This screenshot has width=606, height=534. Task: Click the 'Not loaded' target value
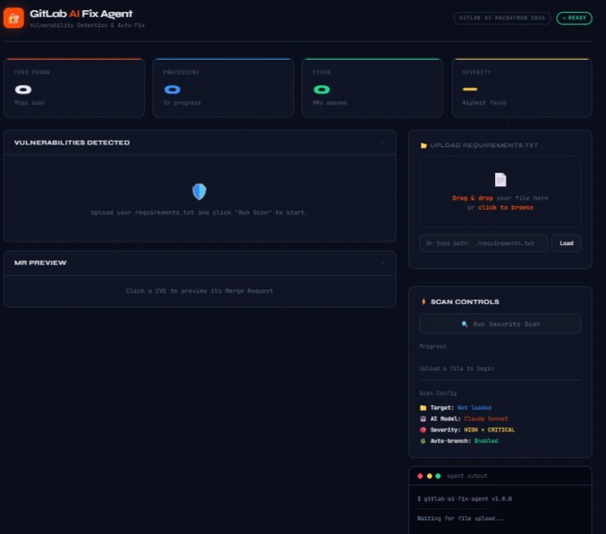coord(475,407)
